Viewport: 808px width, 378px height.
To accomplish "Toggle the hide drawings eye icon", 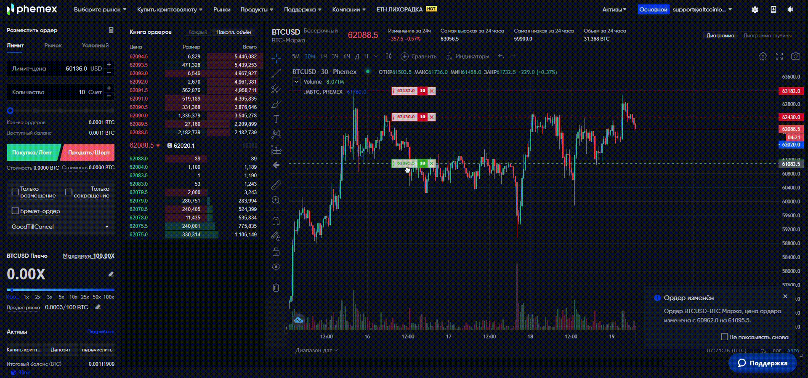I will (x=276, y=267).
